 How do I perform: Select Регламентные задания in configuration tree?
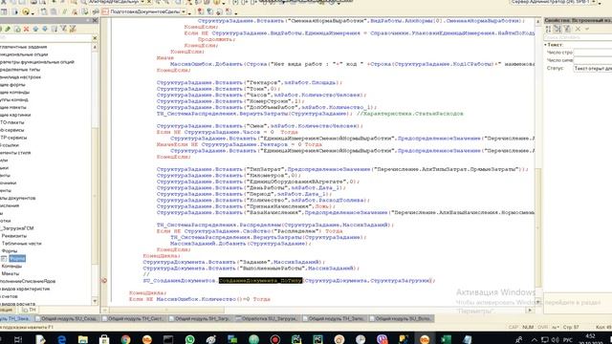(x=23, y=47)
